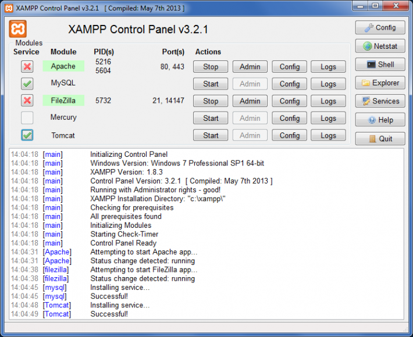Viewport: 413px width, 337px height.
Task: Click log line 'Control Panel Ready'
Action: 123,243
